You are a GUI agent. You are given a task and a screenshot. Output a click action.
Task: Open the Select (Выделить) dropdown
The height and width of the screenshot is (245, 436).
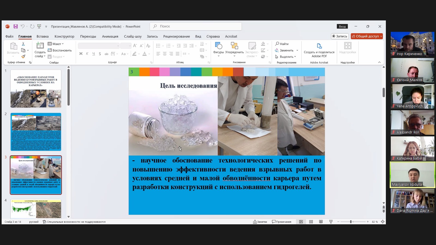click(x=286, y=57)
